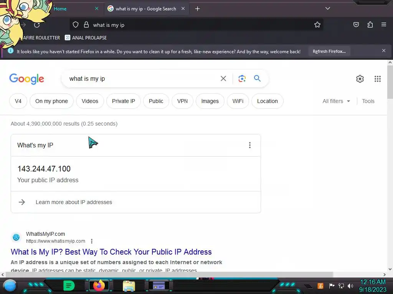Bookmark this page with the star icon
The height and width of the screenshot is (294, 393).
point(317,24)
